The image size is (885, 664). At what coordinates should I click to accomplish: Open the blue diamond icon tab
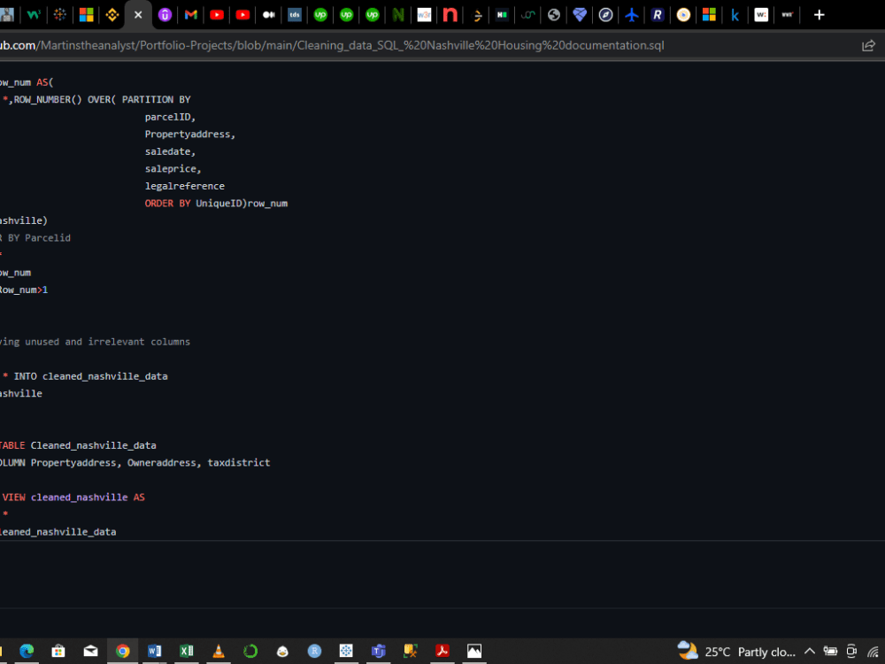580,15
